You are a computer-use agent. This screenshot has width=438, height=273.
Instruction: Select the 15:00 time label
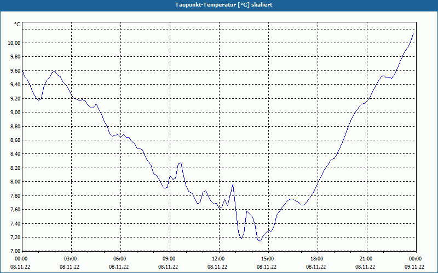click(x=268, y=259)
